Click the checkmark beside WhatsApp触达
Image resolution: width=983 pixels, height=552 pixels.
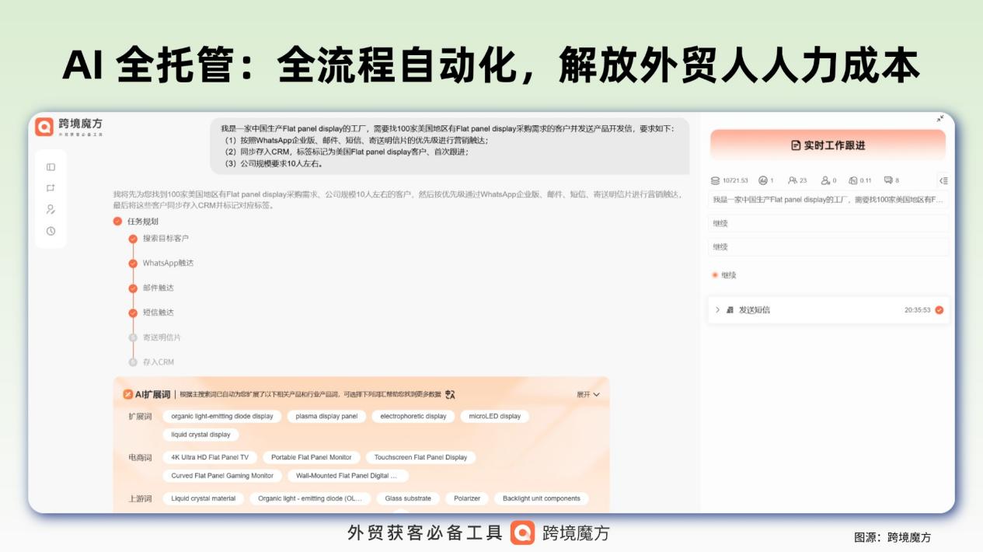pyautogui.click(x=133, y=264)
